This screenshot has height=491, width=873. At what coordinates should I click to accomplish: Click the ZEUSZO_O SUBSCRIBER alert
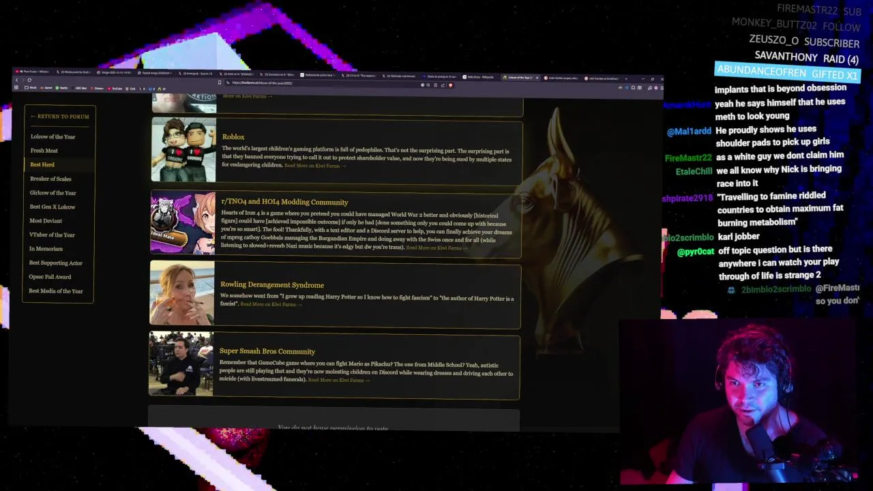pos(804,42)
